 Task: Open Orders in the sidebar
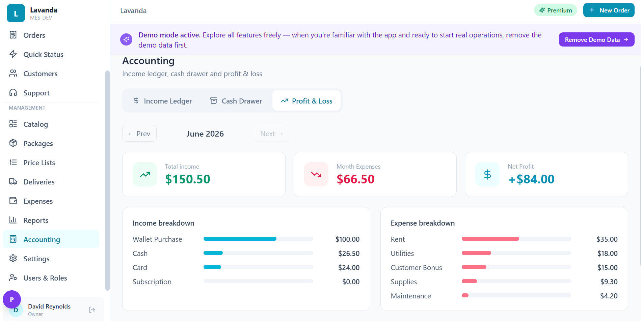[51, 35]
